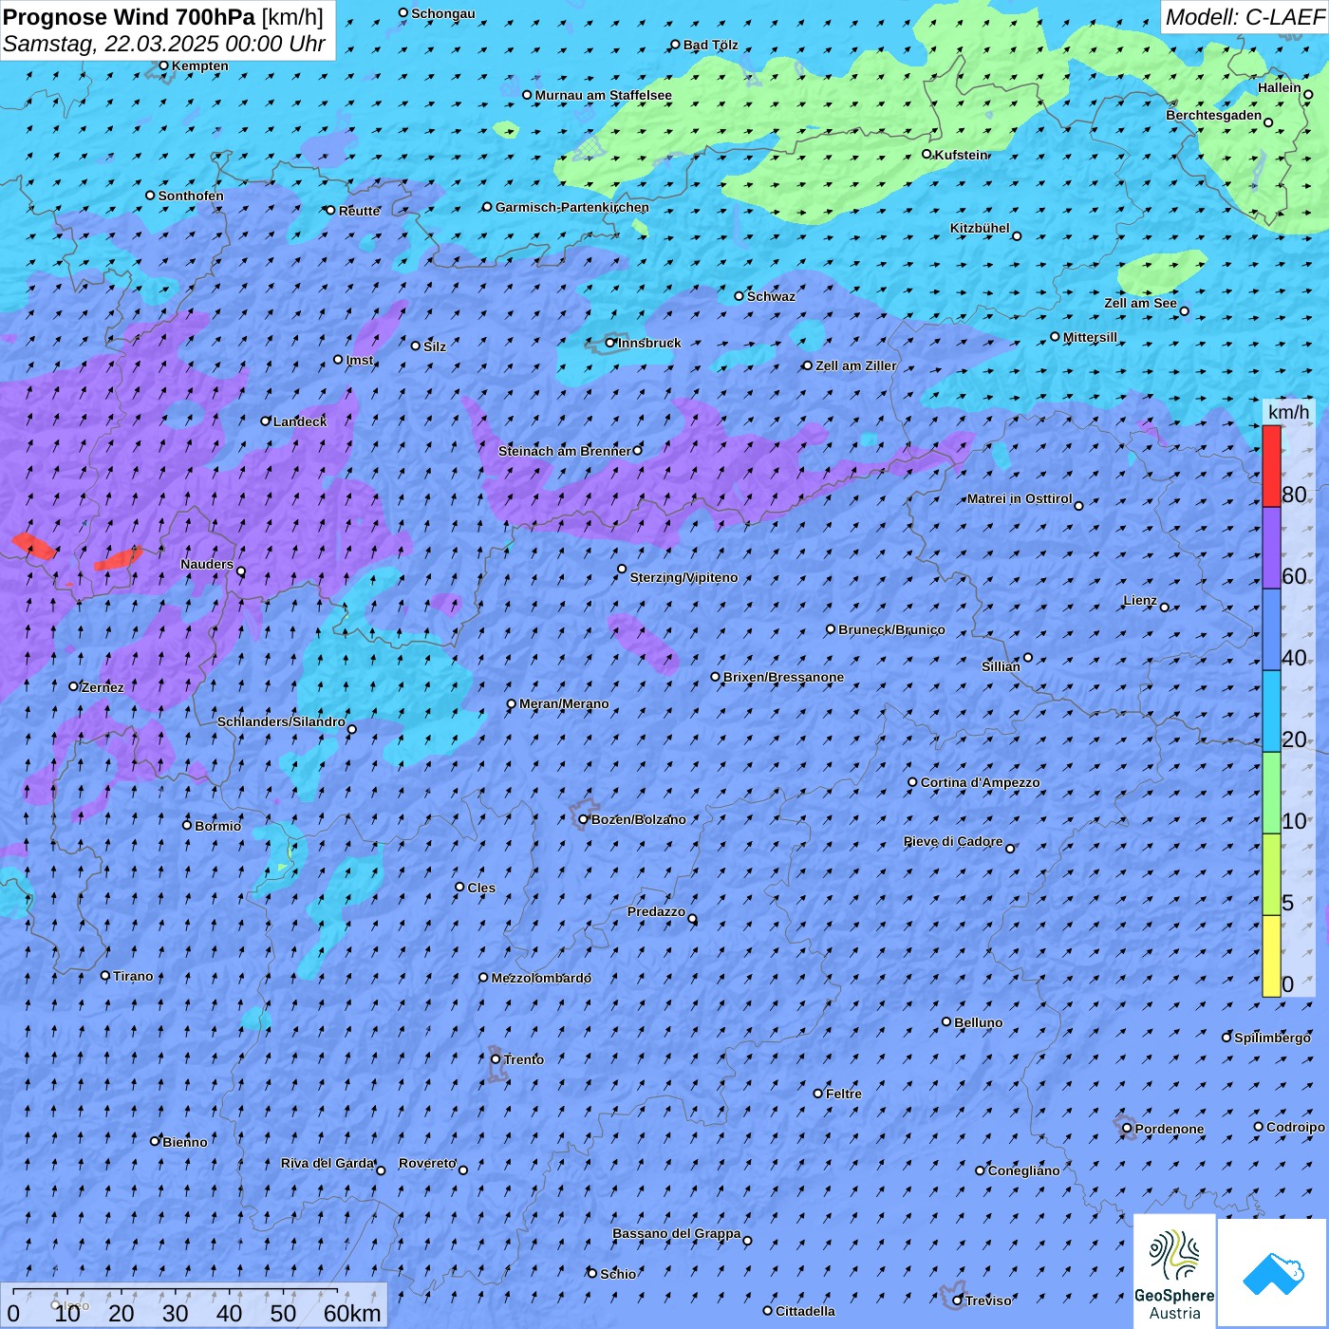Click the Feltre city marker
Screen dimensions: 1329x1329
click(x=818, y=1094)
